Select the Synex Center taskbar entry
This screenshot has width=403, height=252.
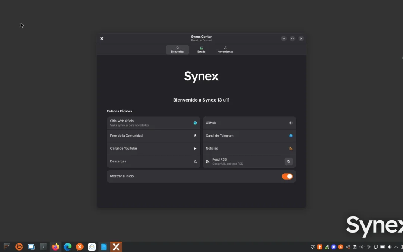[116, 247]
